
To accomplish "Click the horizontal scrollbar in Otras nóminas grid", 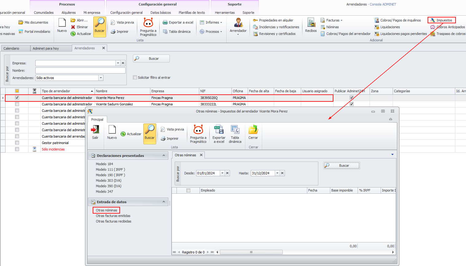I will click(x=251, y=252).
